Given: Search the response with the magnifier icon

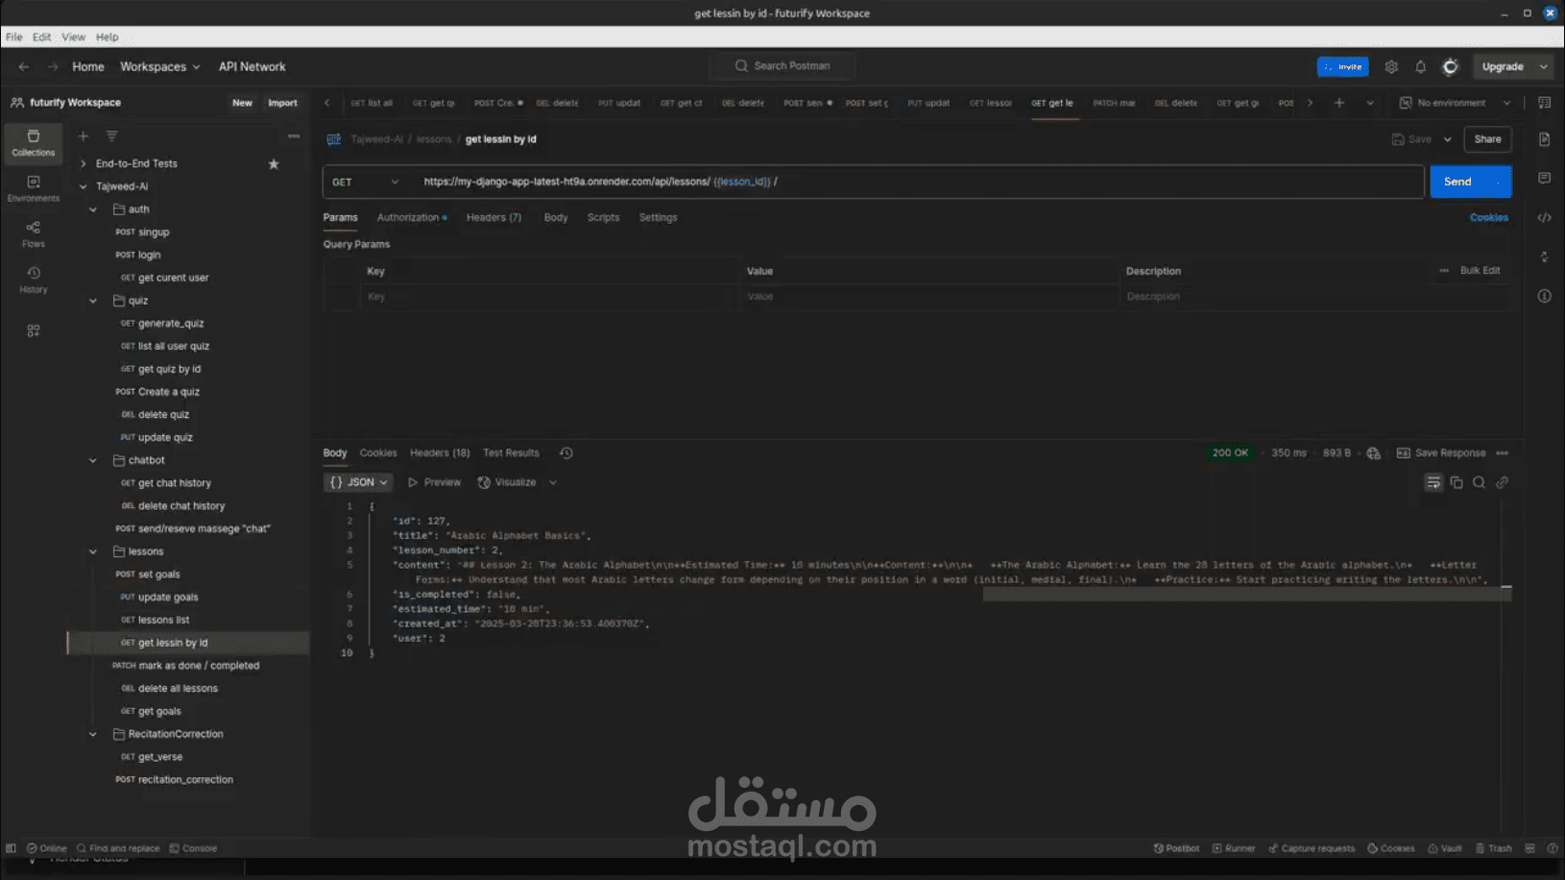Looking at the screenshot, I should tap(1480, 482).
